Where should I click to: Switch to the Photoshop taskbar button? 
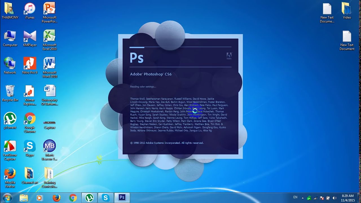(x=122, y=198)
